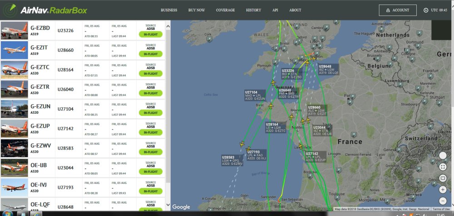Click the flight list scrollbar down arrow
Image resolution: width=454 pixels, height=216 pixels.
[168, 205]
